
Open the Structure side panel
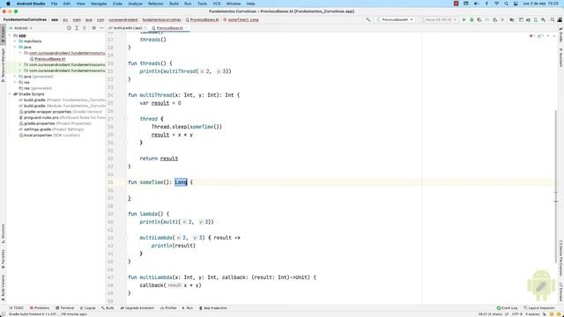[x=3, y=233]
